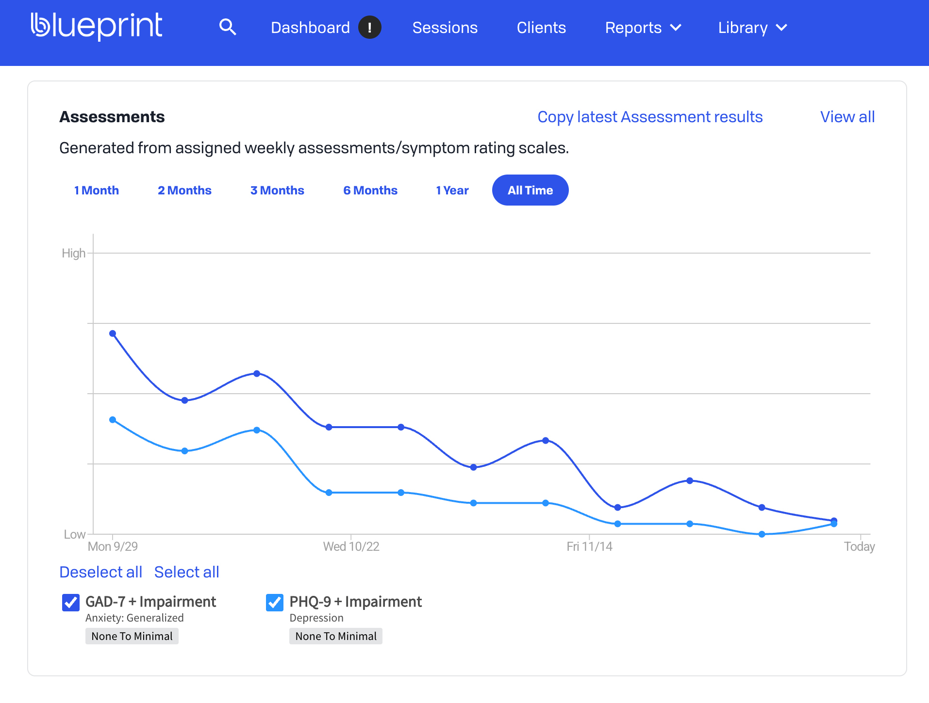Enable all assessments via Select all
The width and height of the screenshot is (929, 703).
tap(187, 572)
